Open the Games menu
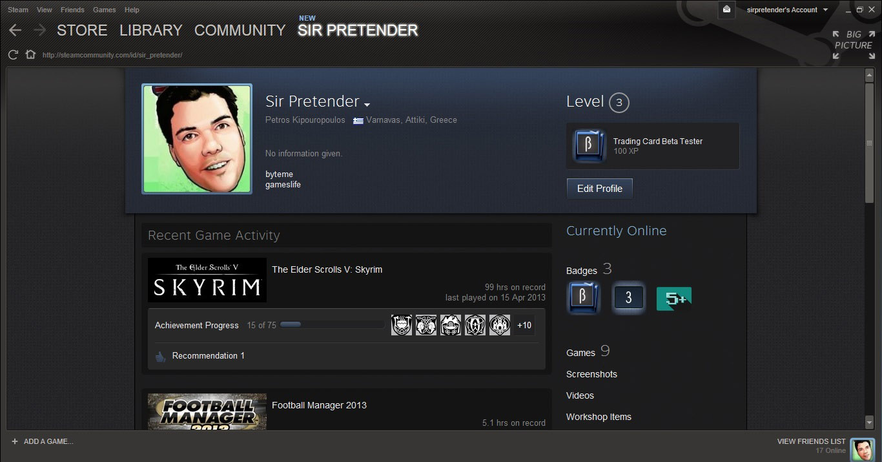882x462 pixels. click(x=104, y=10)
